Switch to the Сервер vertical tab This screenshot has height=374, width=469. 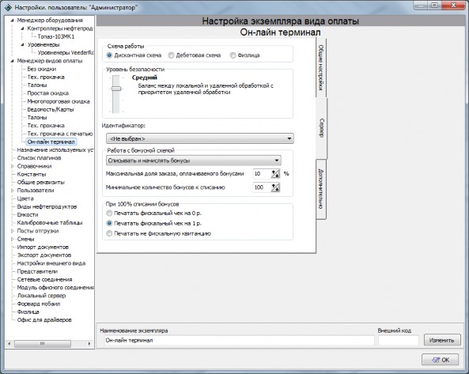[x=321, y=129]
